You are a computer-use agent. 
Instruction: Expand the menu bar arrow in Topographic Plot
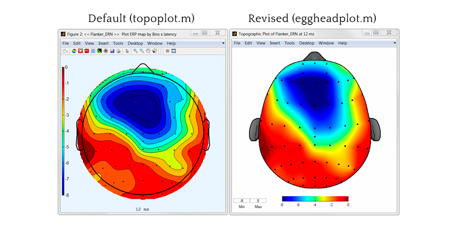[x=395, y=43]
